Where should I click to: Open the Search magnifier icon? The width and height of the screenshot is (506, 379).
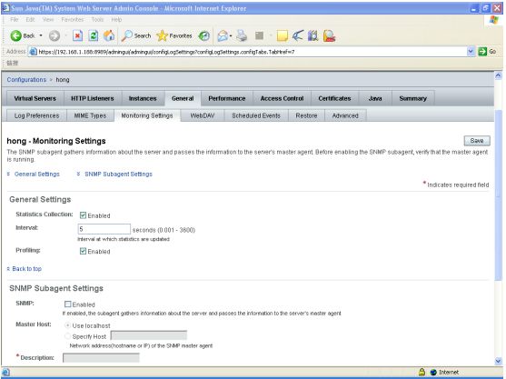126,35
